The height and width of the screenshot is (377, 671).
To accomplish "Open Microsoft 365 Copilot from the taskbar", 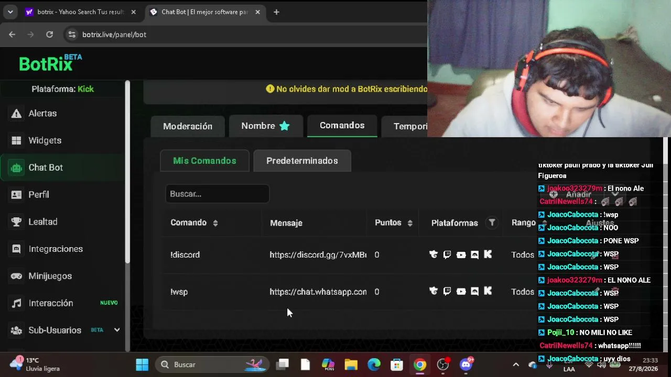I will click(x=328, y=364).
